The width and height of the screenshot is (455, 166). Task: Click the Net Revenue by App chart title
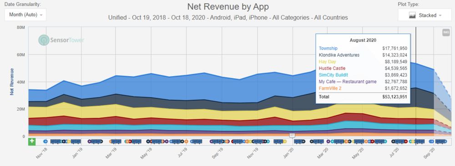click(227, 7)
